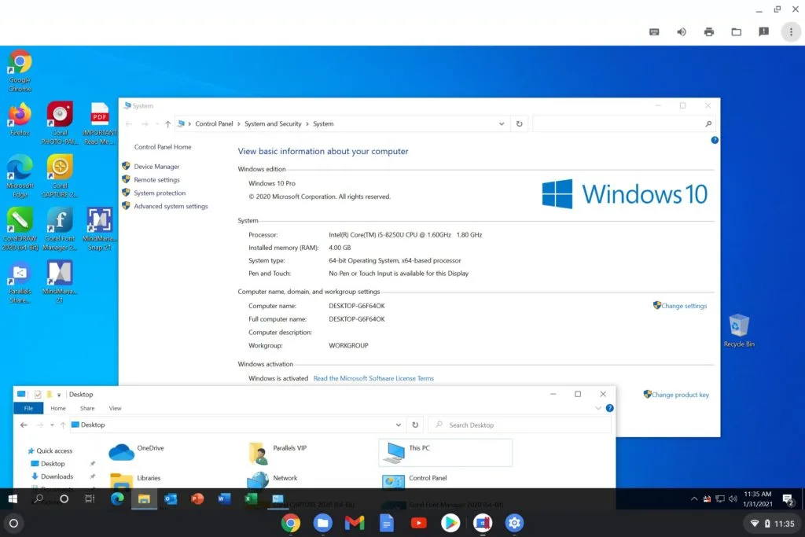Open Microsoft Word from the Windows taskbar
The height and width of the screenshot is (537, 805).
(222, 499)
